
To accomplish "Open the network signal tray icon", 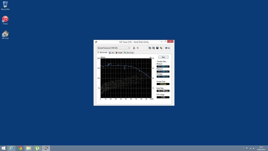I will click(x=250, y=148).
